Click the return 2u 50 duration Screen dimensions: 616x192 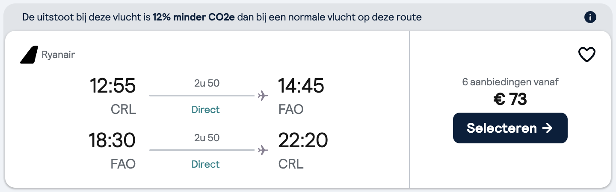pos(207,138)
